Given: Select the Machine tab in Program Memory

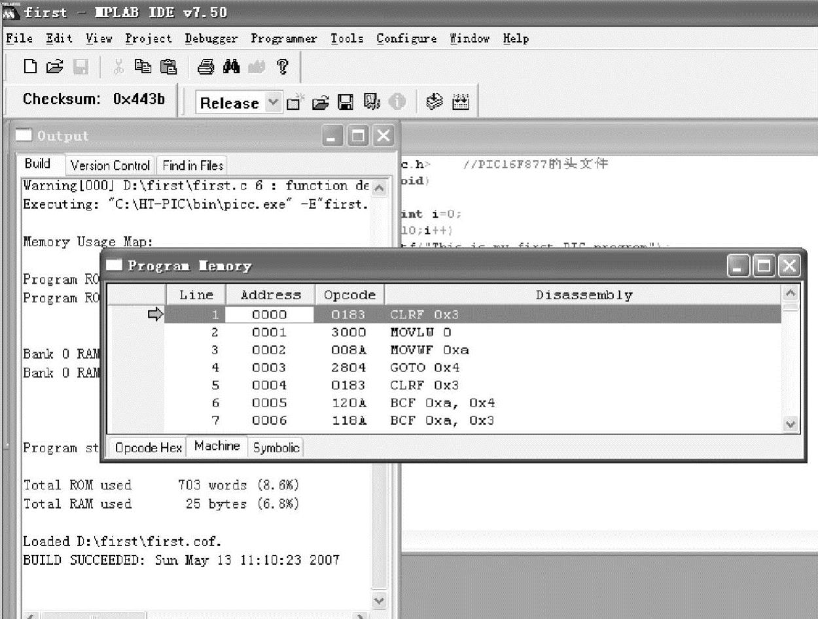Looking at the screenshot, I should (217, 446).
